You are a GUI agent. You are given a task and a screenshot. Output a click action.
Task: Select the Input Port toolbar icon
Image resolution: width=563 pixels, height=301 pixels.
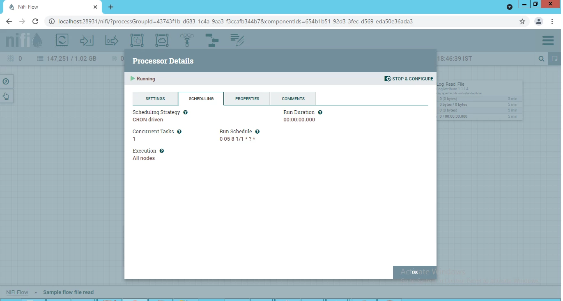coord(87,40)
